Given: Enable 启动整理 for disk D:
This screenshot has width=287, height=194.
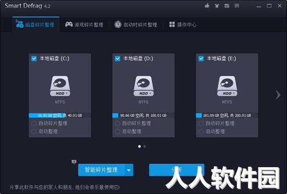Looking at the screenshot, I should click(x=117, y=131).
